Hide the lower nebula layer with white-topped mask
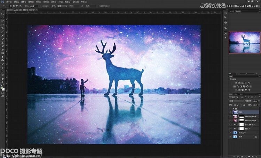The height and width of the screenshot is (158, 261). coord(230,120)
